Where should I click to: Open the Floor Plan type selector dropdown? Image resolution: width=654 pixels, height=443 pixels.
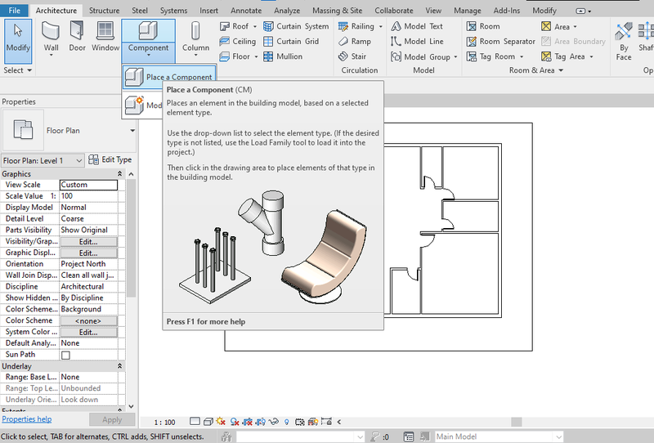pos(132,131)
